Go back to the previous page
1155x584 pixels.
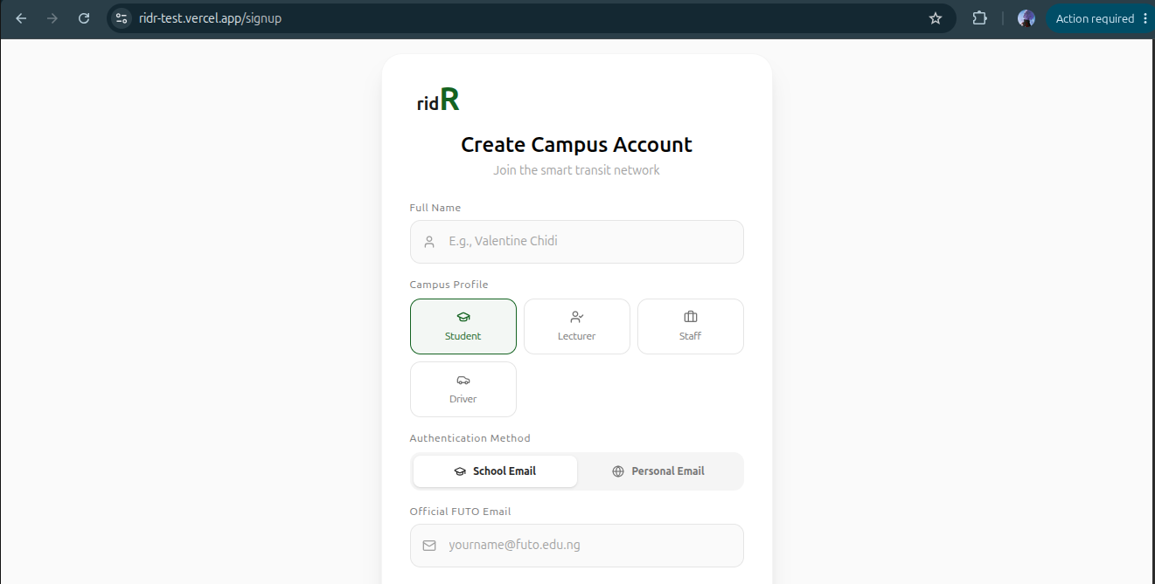coord(21,18)
